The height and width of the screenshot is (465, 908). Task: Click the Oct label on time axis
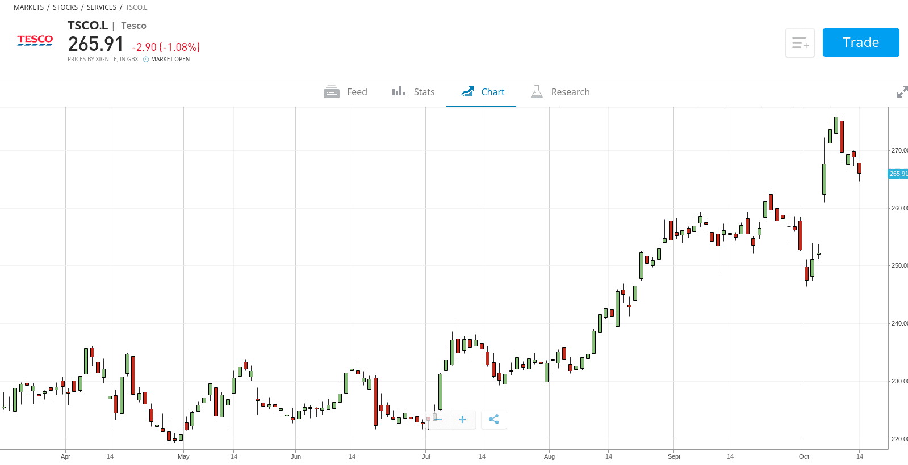coord(804,456)
